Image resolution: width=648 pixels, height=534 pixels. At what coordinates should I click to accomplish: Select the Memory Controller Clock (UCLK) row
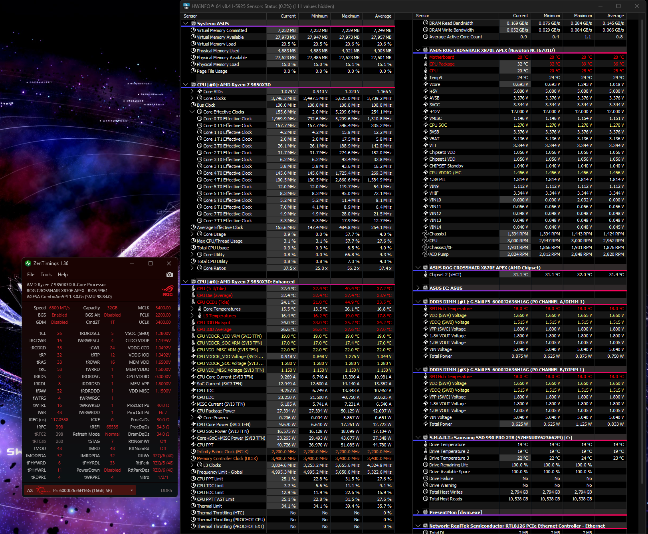[x=287, y=458]
